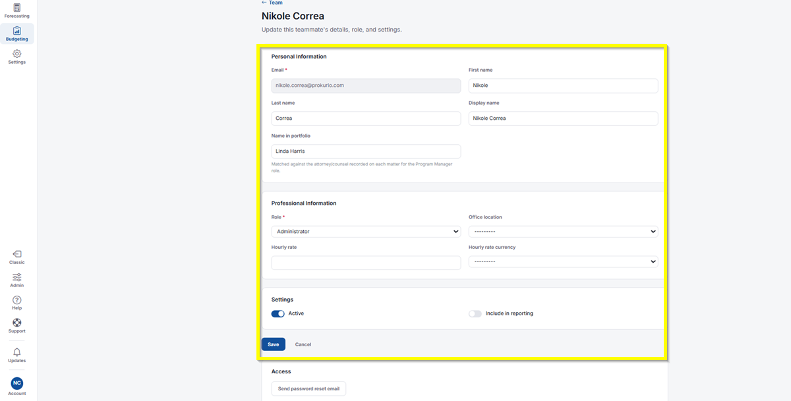Toggle the Active switch
This screenshot has width=791, height=401.
pos(278,314)
